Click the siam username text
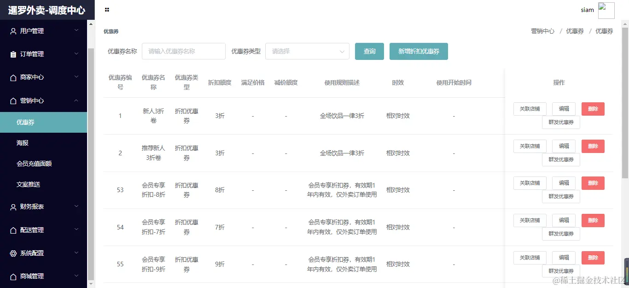 tap(587, 10)
